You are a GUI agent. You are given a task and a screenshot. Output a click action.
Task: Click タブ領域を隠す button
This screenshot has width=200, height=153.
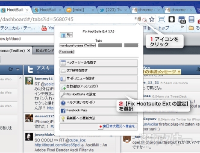[99, 71]
